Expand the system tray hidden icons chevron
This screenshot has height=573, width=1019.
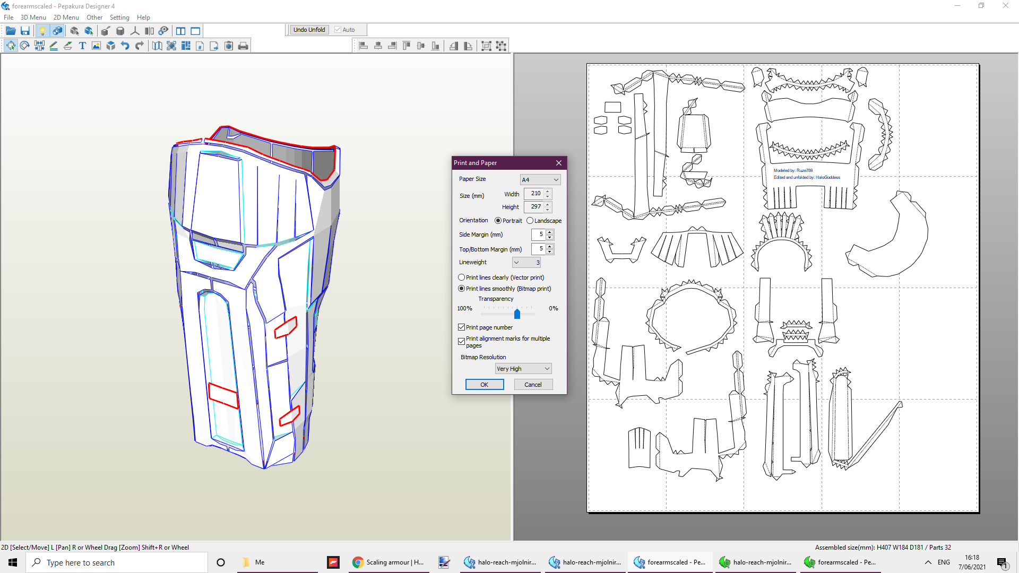click(928, 562)
